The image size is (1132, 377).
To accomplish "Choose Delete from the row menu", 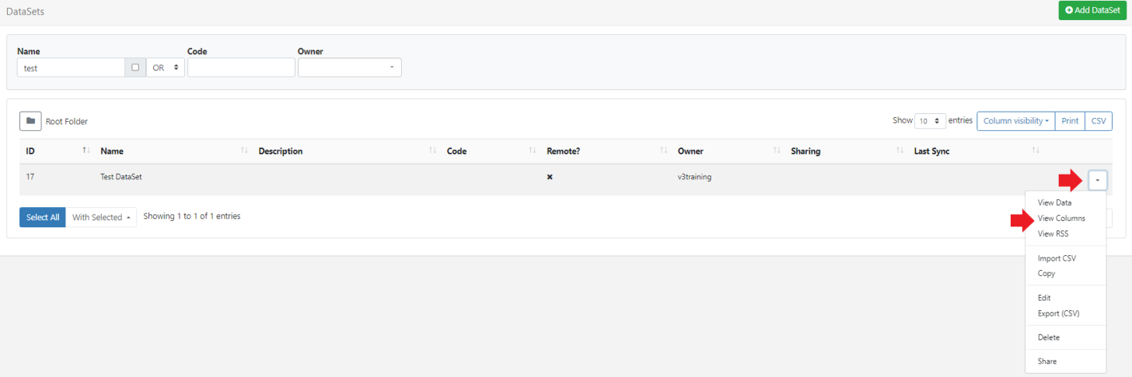I will coord(1048,337).
